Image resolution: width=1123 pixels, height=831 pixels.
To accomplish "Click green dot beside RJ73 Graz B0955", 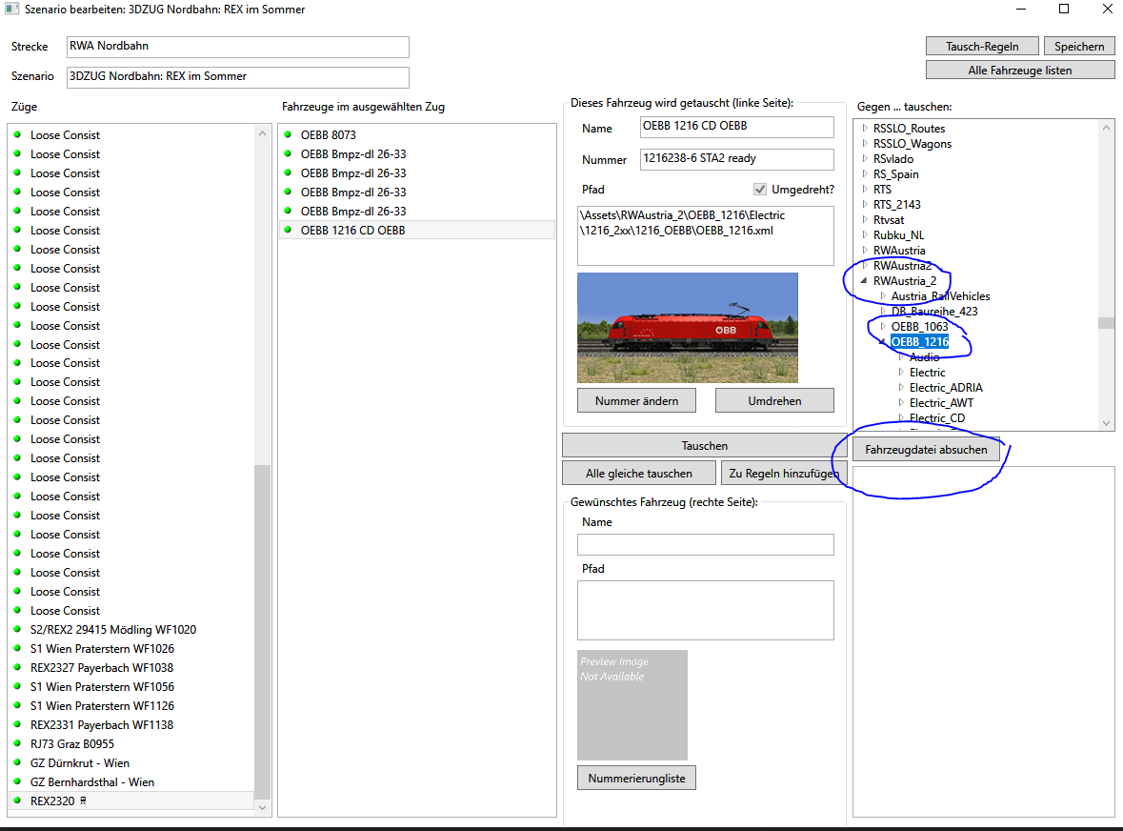I will [17, 743].
